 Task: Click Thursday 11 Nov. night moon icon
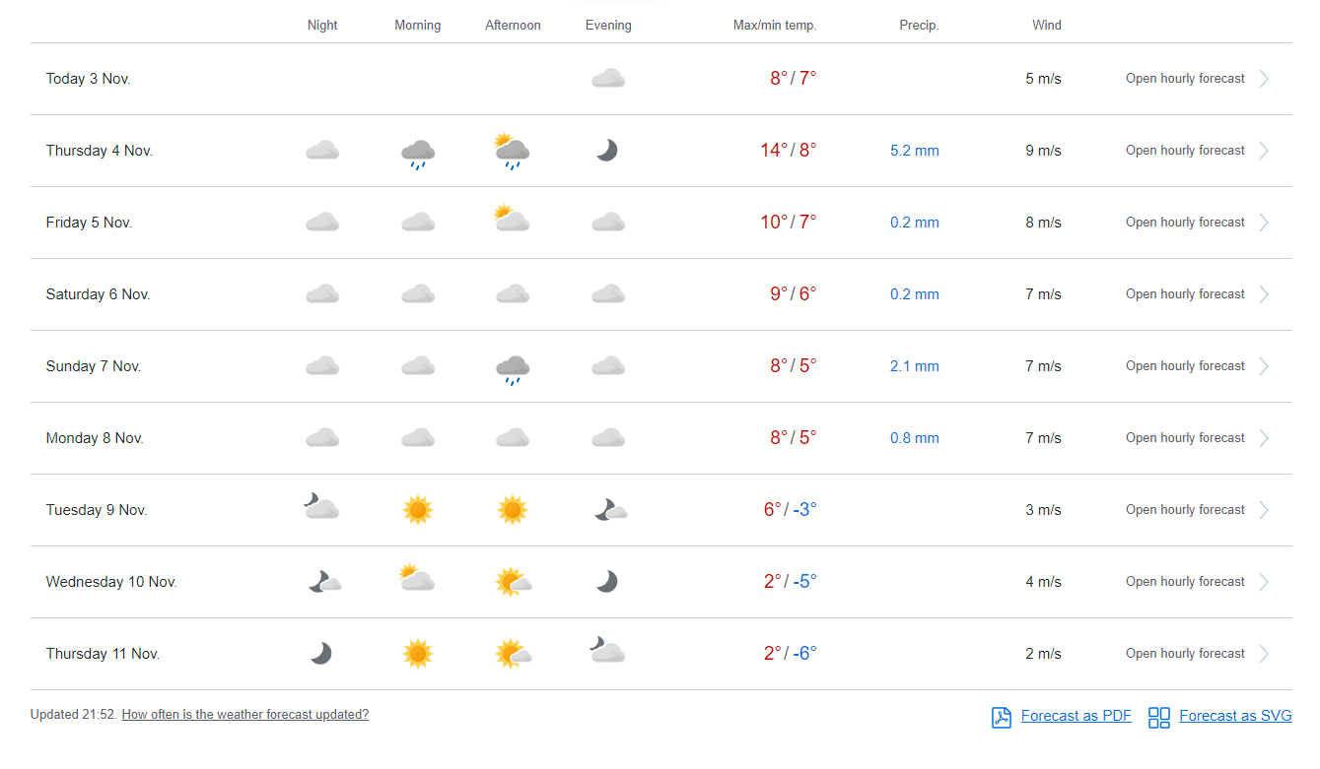[x=320, y=654]
